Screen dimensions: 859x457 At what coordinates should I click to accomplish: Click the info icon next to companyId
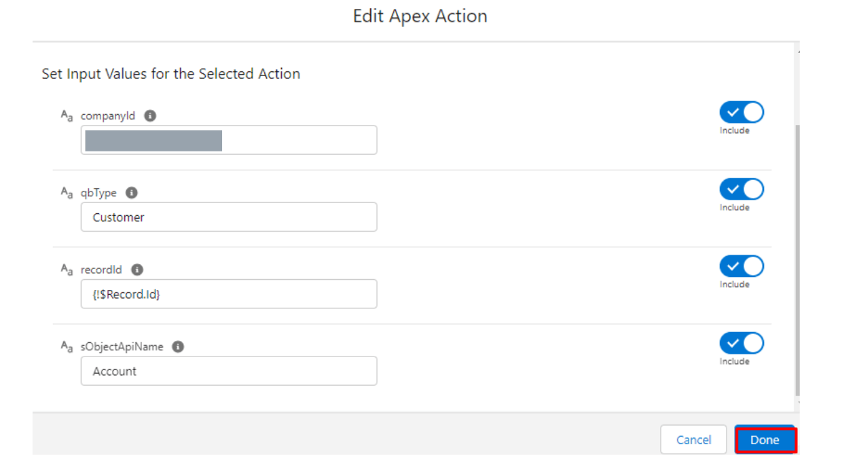click(x=150, y=115)
